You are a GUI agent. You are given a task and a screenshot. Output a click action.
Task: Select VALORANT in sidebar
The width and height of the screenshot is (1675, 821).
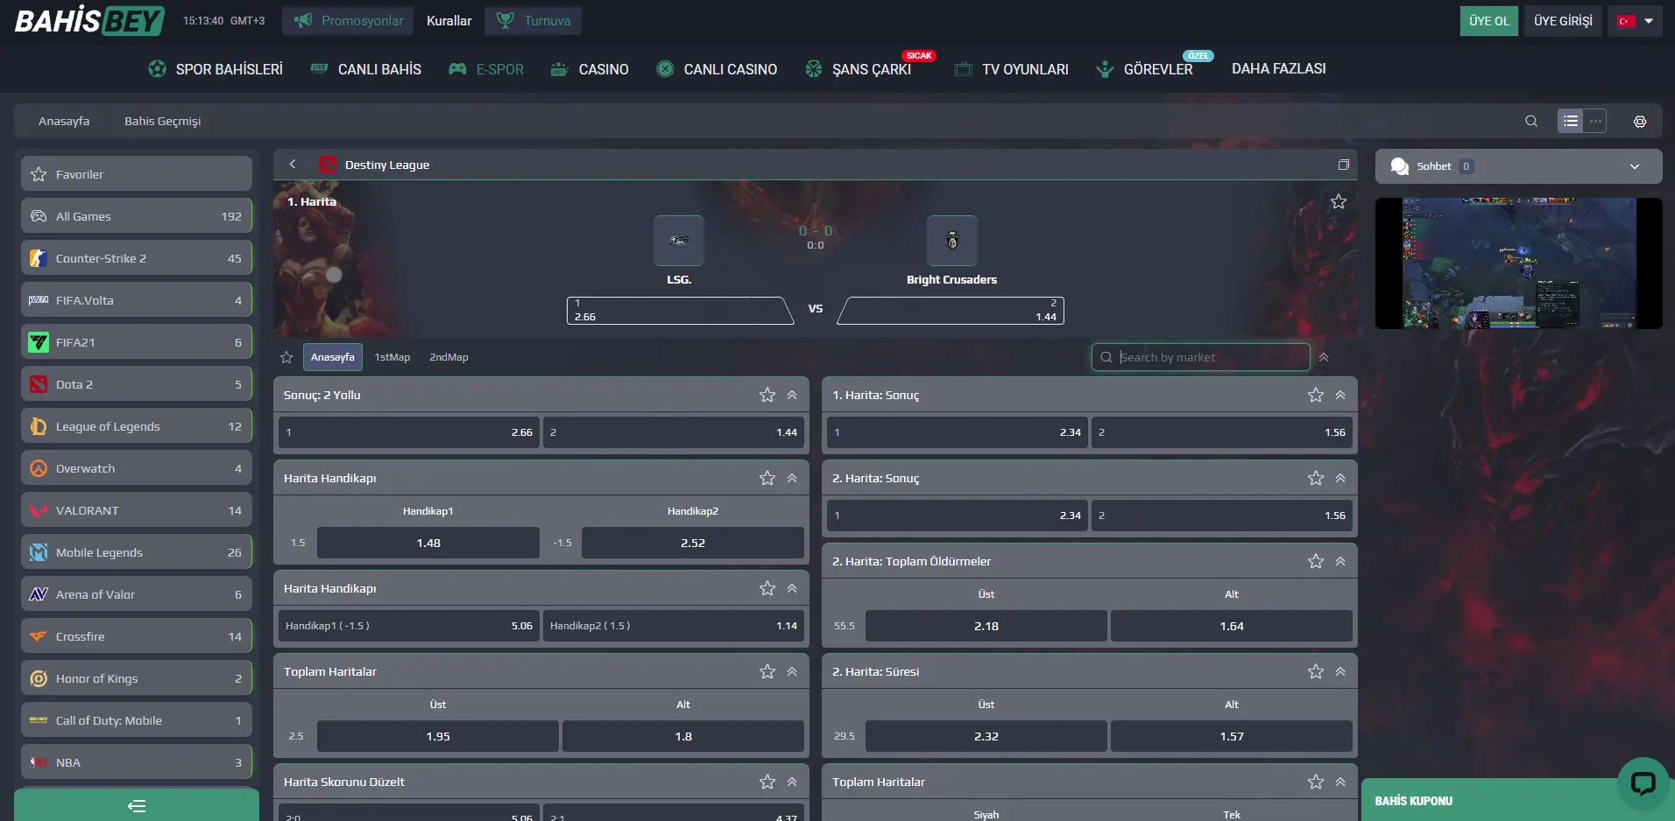point(136,510)
